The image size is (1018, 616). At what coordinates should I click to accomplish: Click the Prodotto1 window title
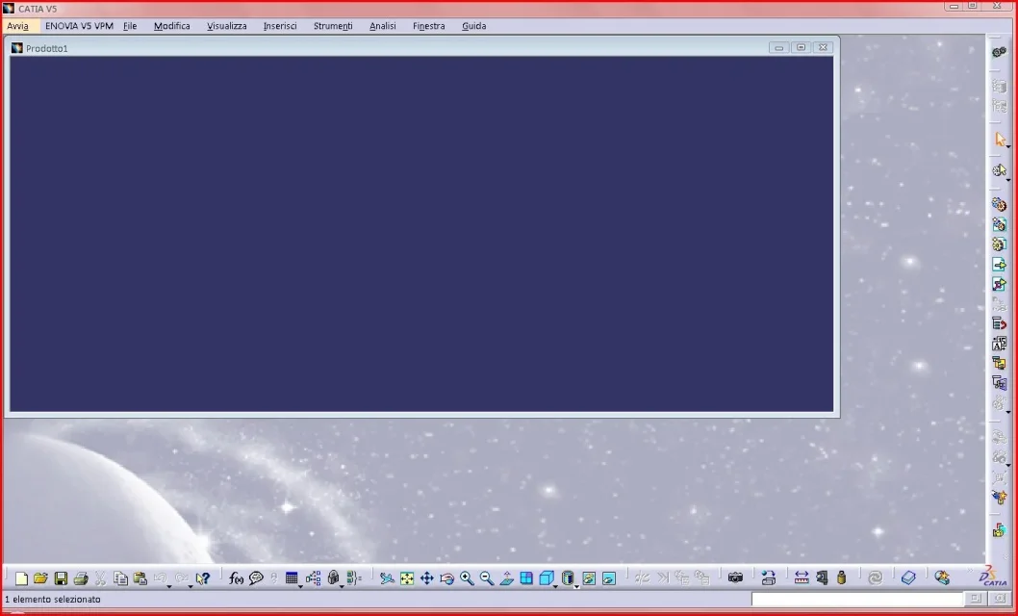(x=47, y=48)
